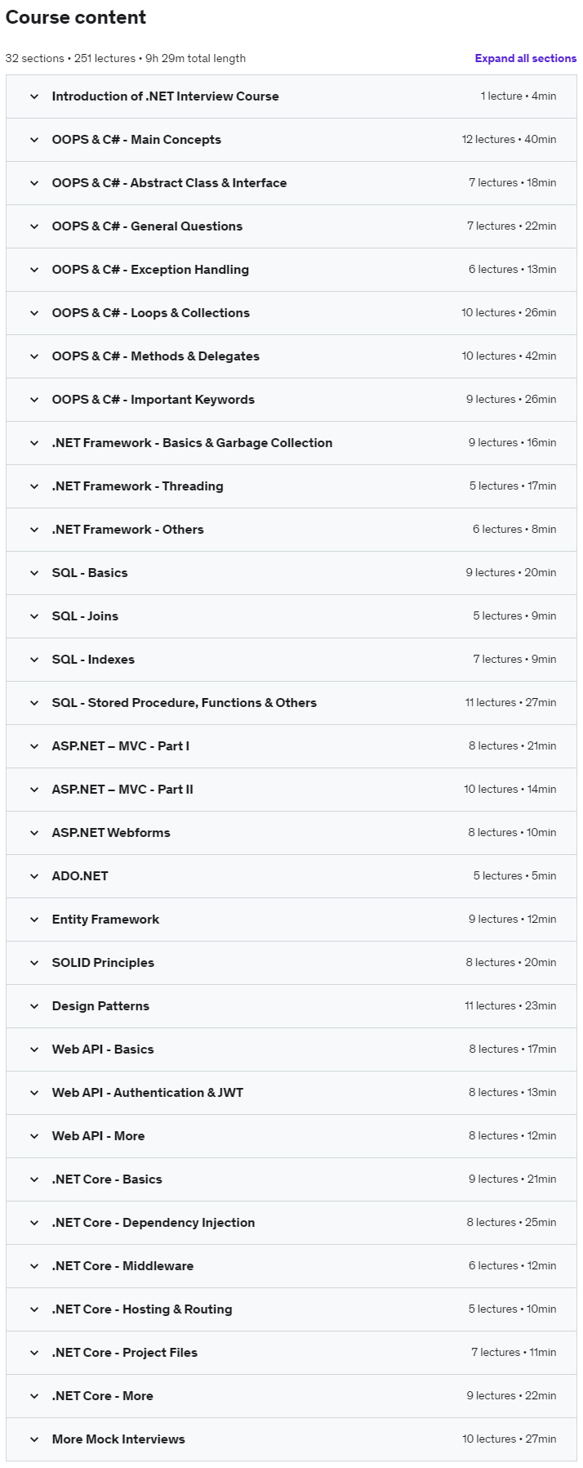Open the More Mock Interviews section
583x1468 pixels.
pyautogui.click(x=291, y=1439)
